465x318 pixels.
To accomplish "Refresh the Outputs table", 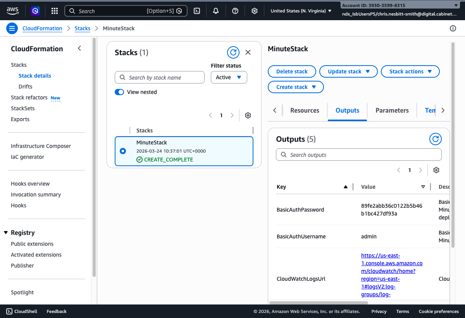I will coord(435,139).
